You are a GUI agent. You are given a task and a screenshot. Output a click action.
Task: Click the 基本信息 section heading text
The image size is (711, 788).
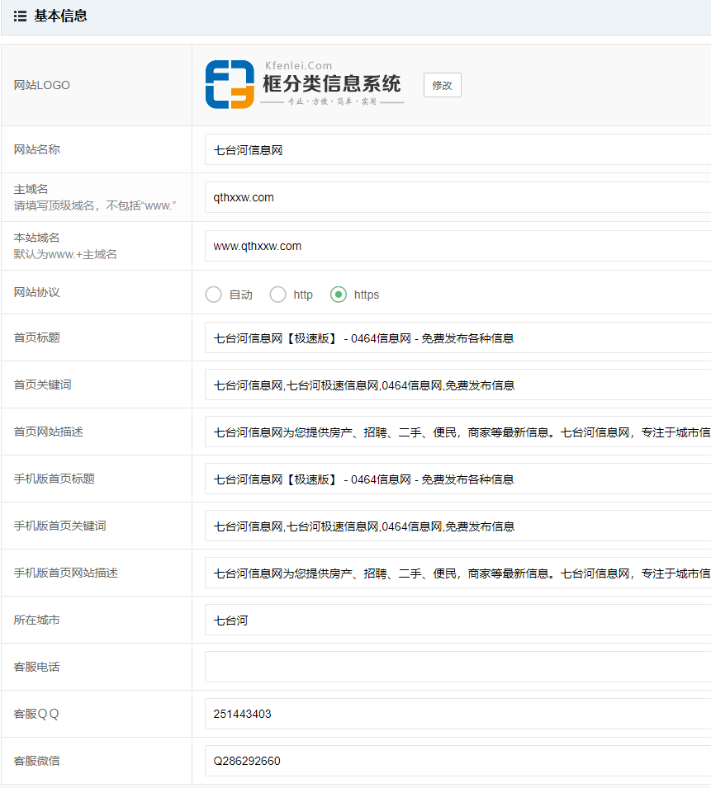tap(60, 16)
